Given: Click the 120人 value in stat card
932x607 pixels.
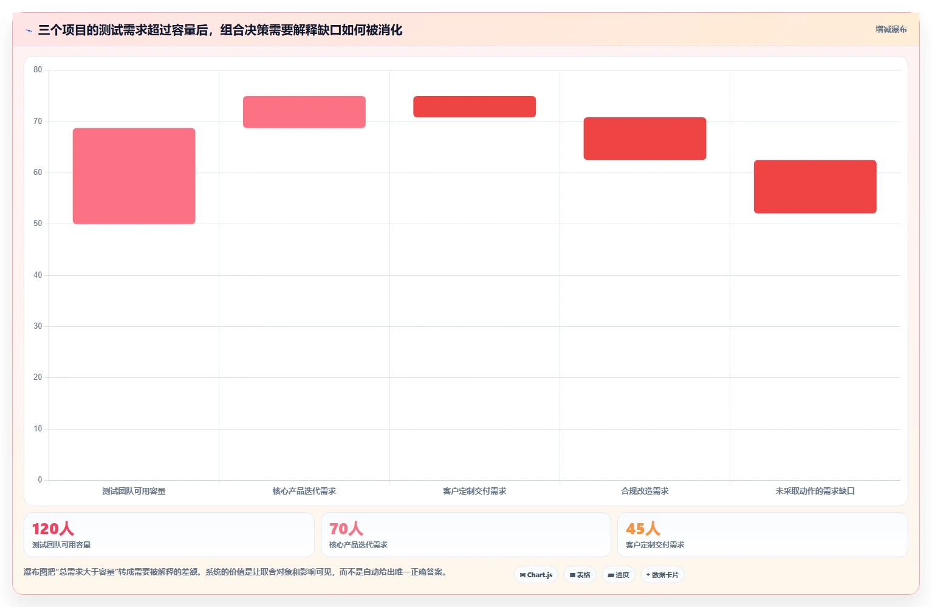Looking at the screenshot, I should coord(53,529).
